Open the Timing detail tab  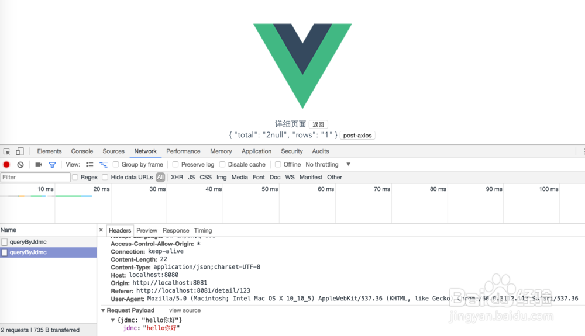pyautogui.click(x=203, y=231)
